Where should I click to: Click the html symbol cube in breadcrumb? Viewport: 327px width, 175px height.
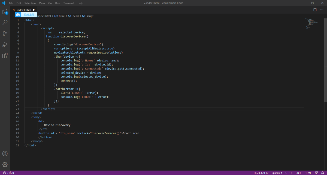[56, 16]
